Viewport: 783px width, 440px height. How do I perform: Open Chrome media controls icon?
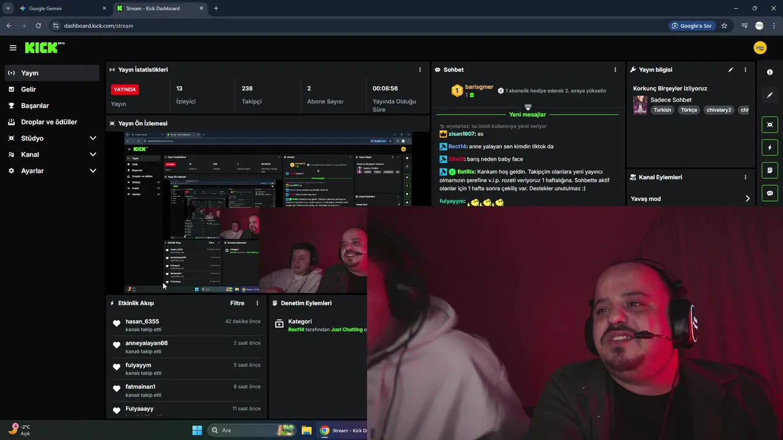(x=744, y=26)
